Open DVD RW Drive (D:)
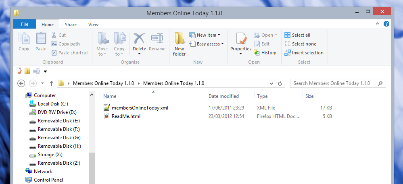 pyautogui.click(x=53, y=112)
